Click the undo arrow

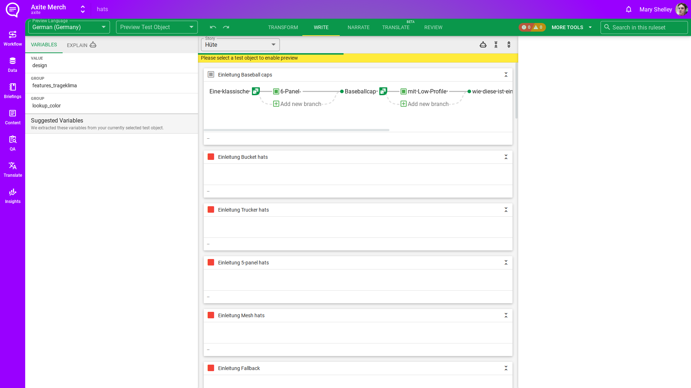pyautogui.click(x=213, y=27)
